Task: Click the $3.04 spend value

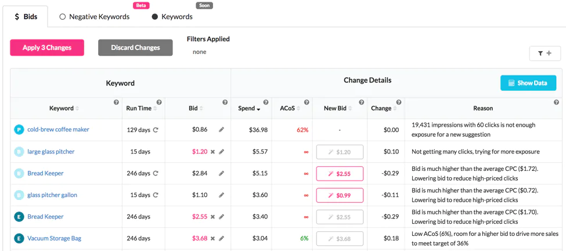Action: [x=260, y=238]
